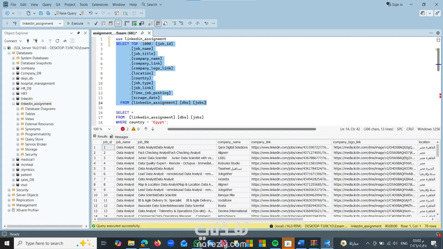Comment out selected lines icon
This screenshot has height=249, width=443.
pyautogui.click(x=174, y=24)
